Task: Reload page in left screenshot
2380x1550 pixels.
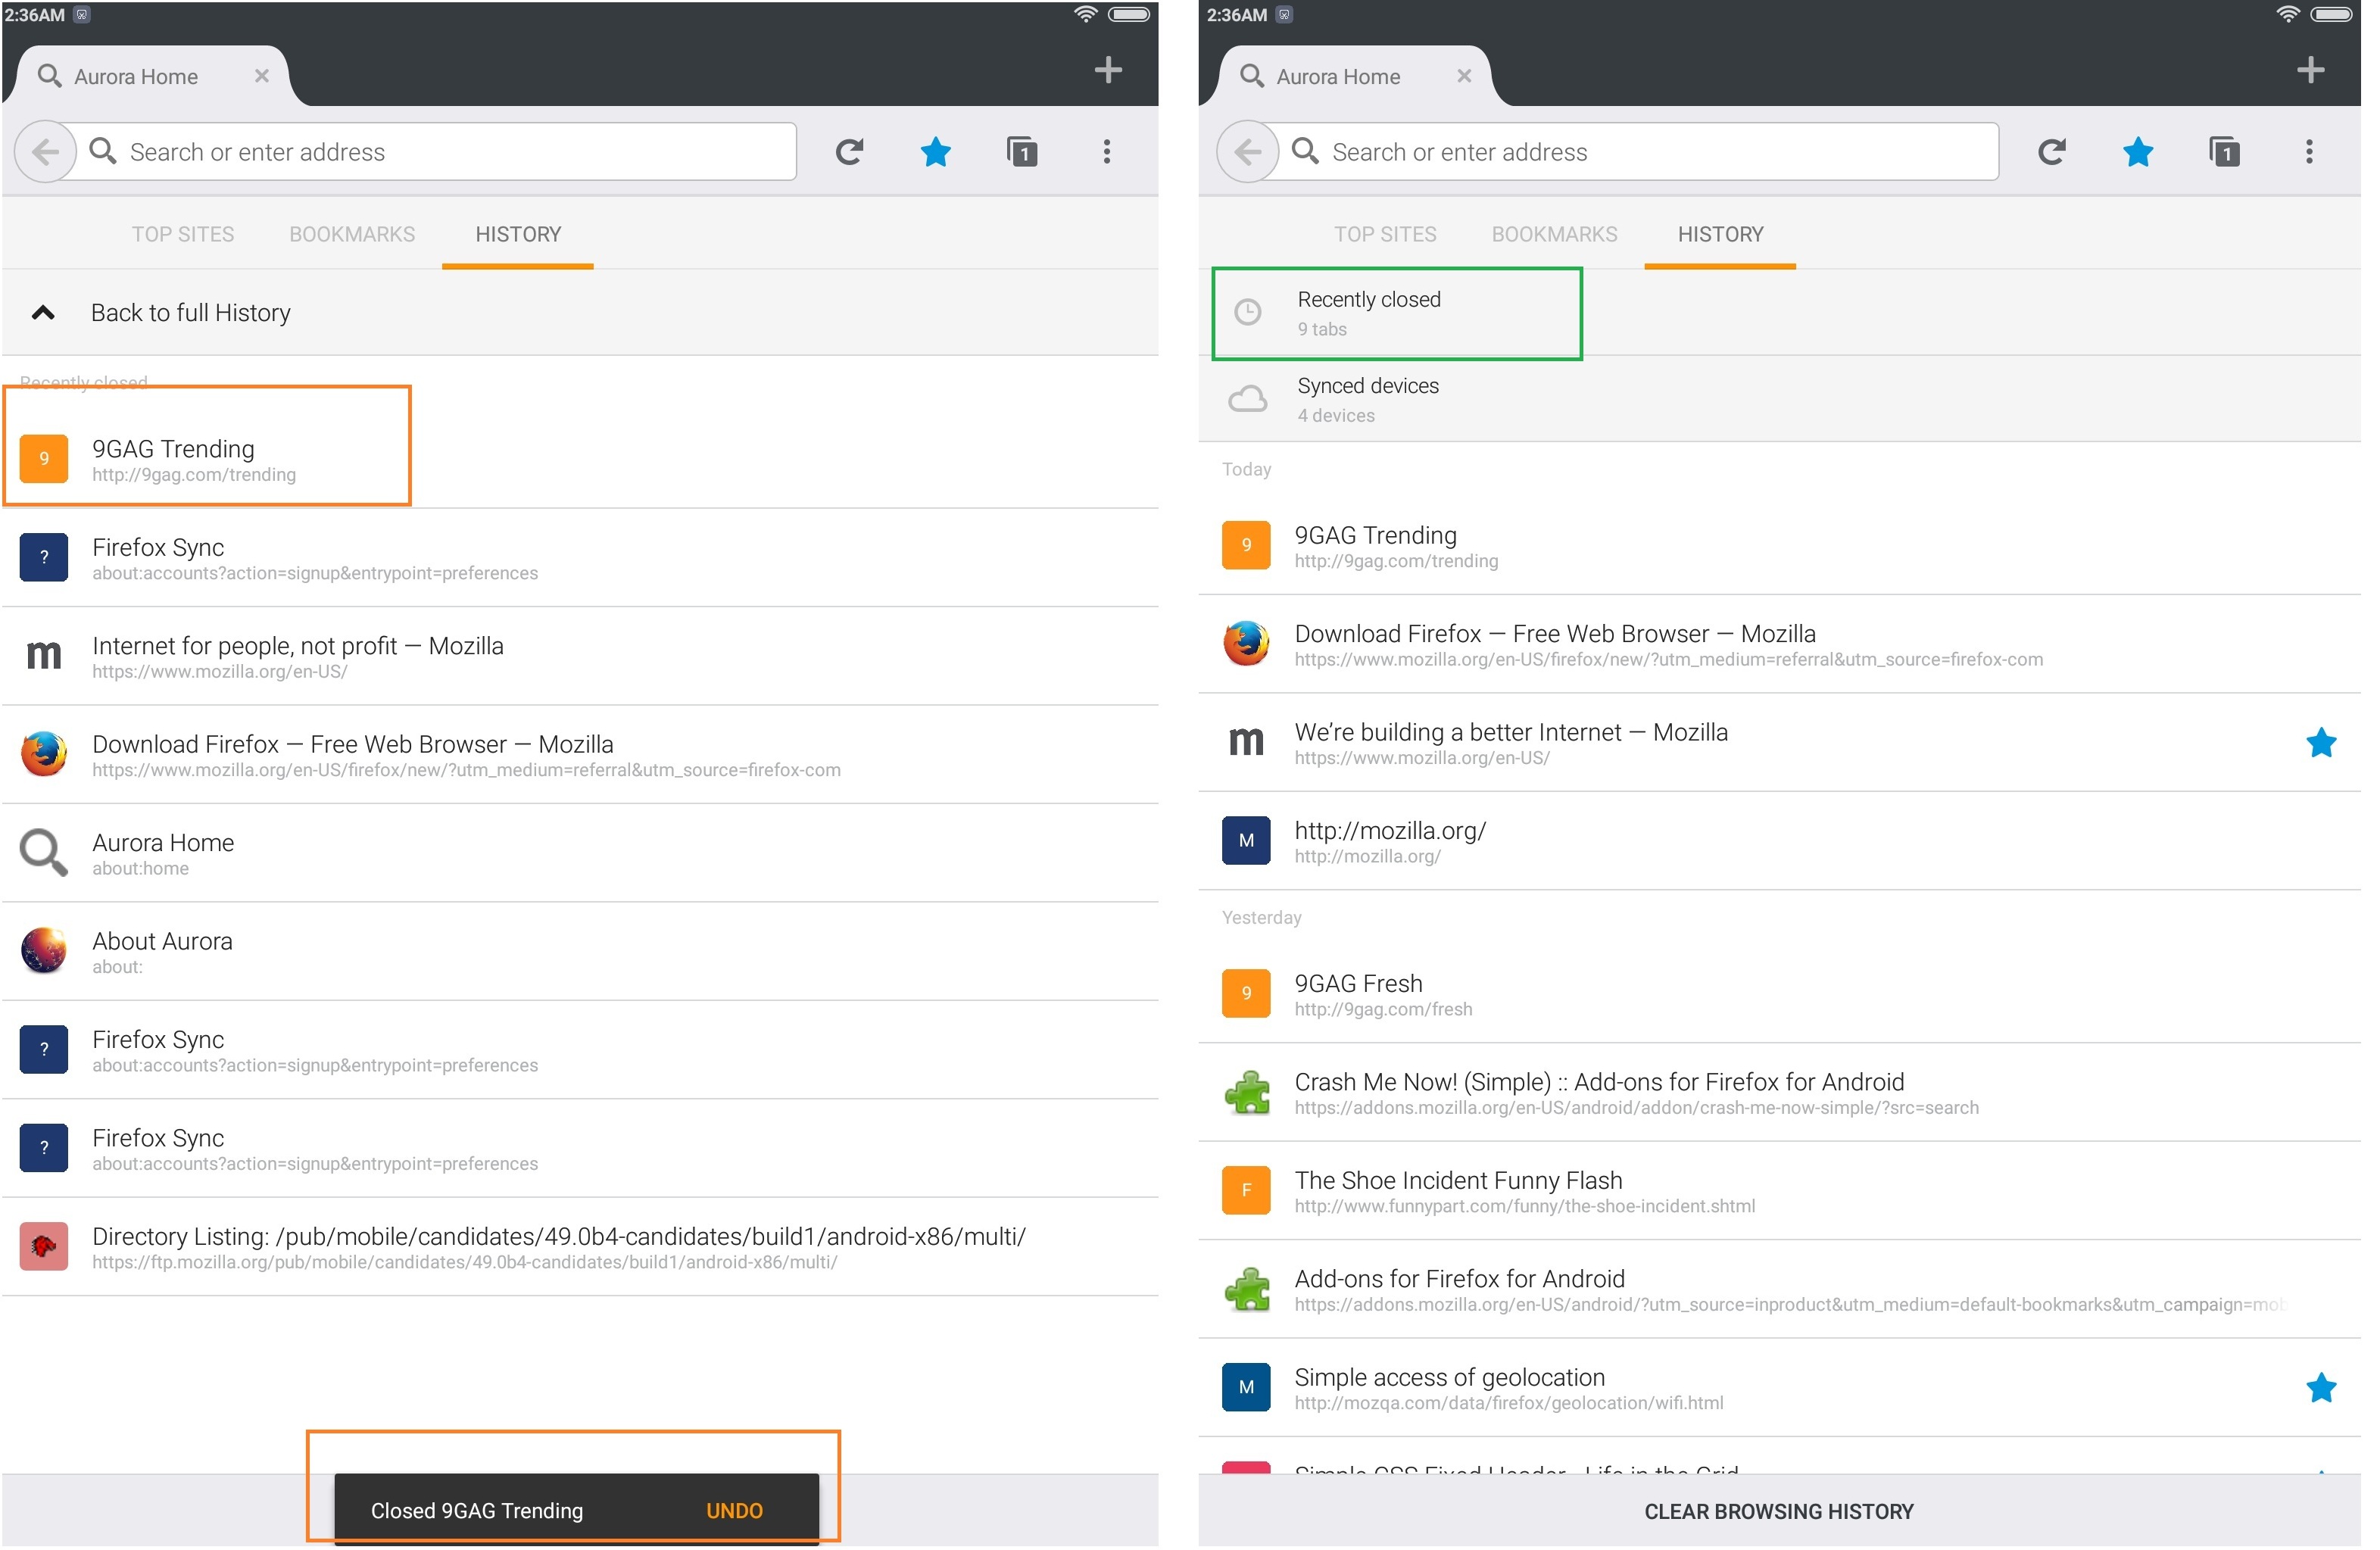Action: click(x=850, y=152)
